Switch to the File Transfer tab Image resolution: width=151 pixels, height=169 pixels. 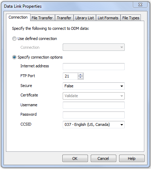tap(42, 18)
